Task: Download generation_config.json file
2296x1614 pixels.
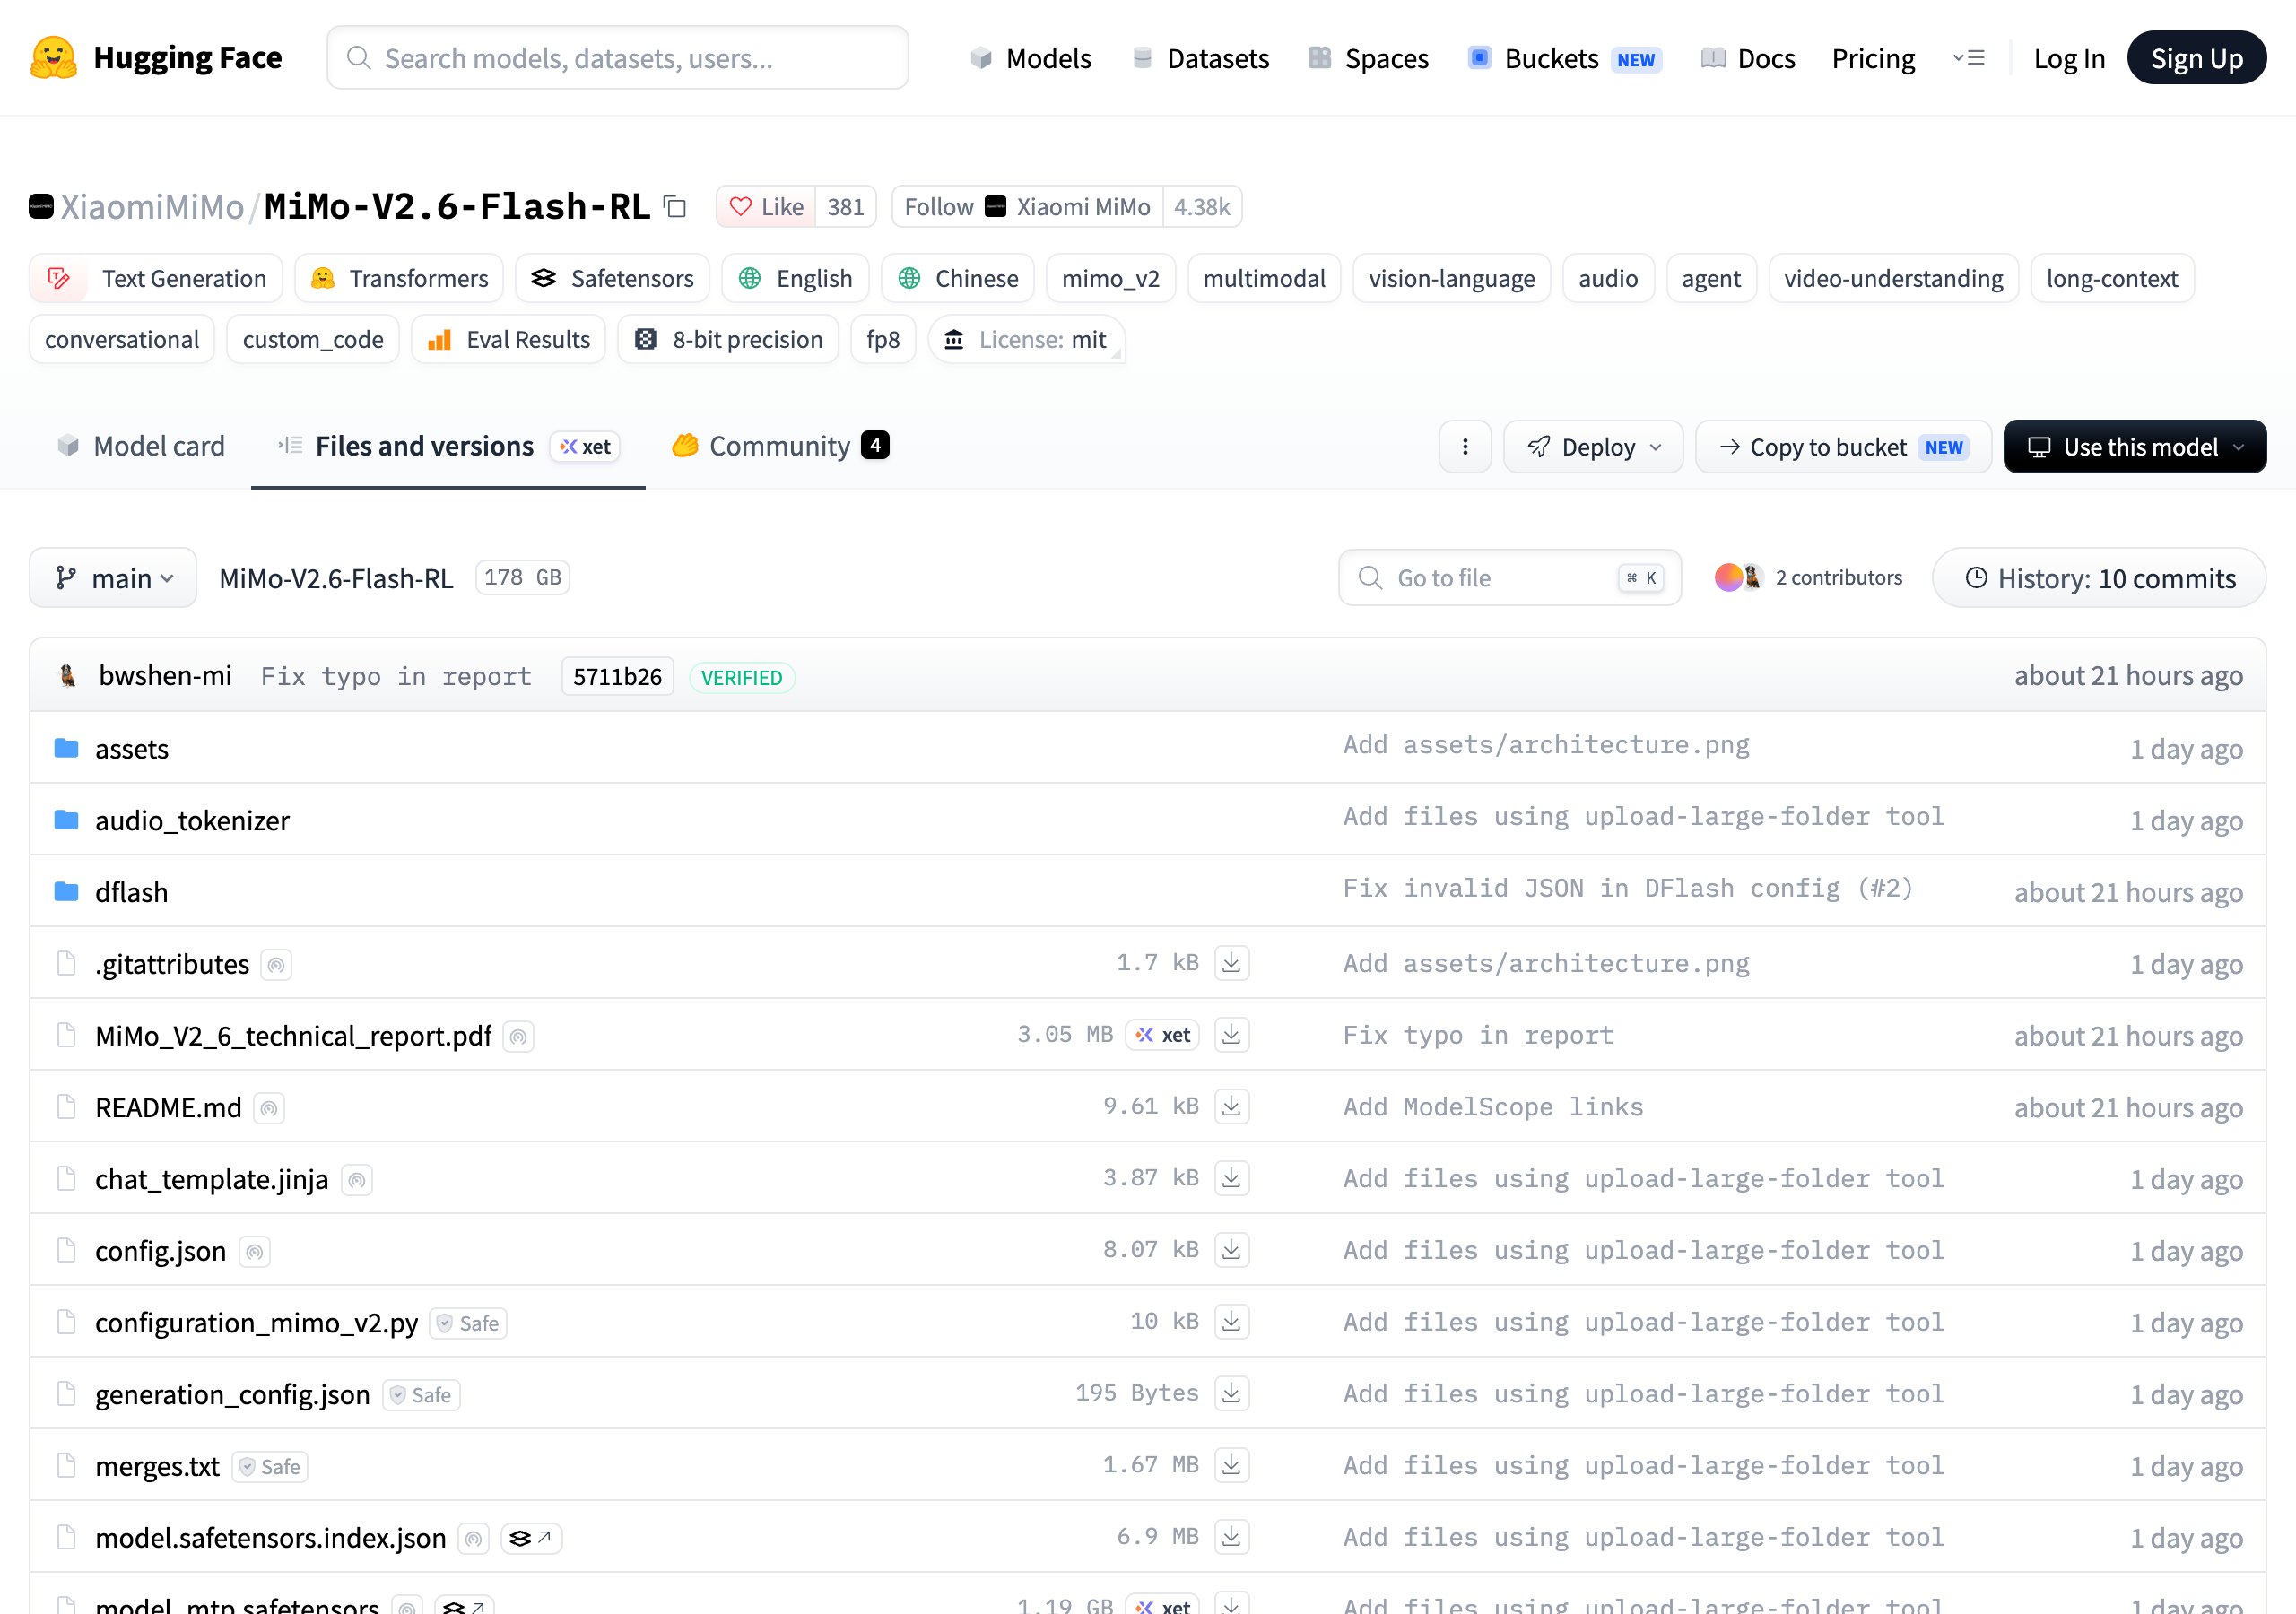Action: [x=1231, y=1394]
